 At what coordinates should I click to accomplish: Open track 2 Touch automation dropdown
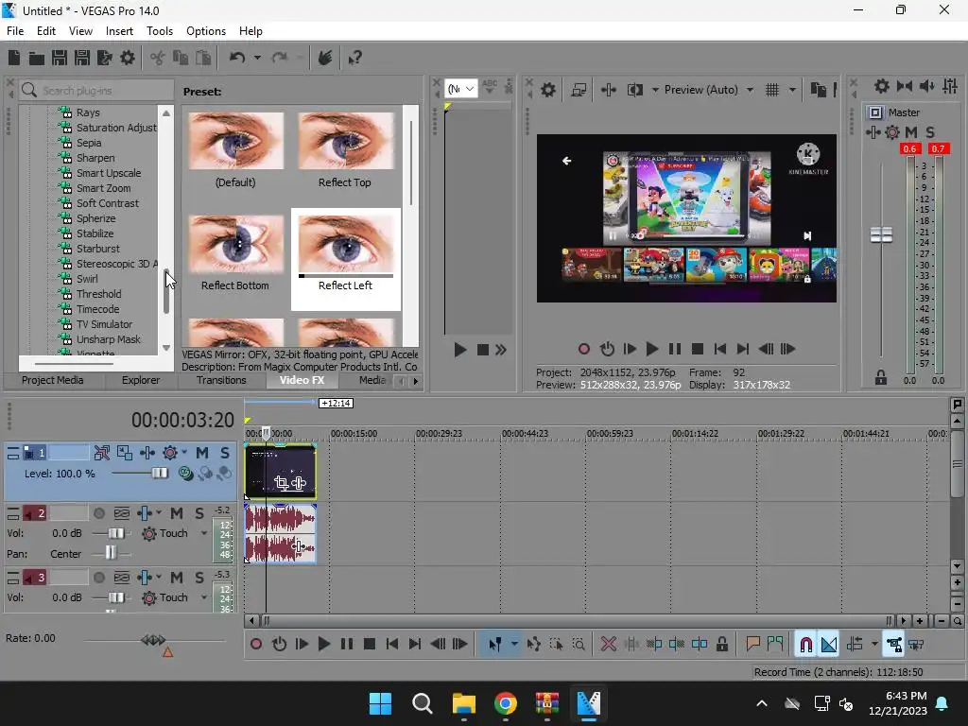(x=204, y=533)
